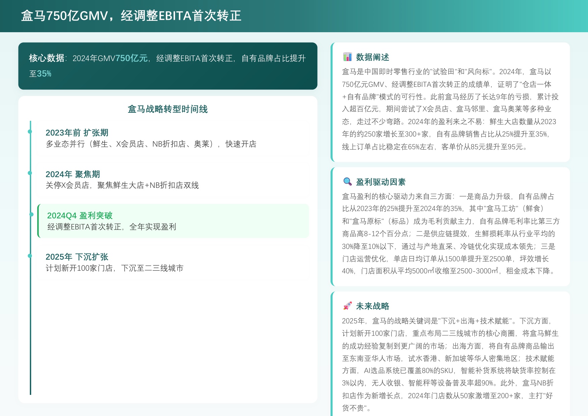Select the 数据阐述 section header
The height and width of the screenshot is (416, 588).
[x=373, y=57]
